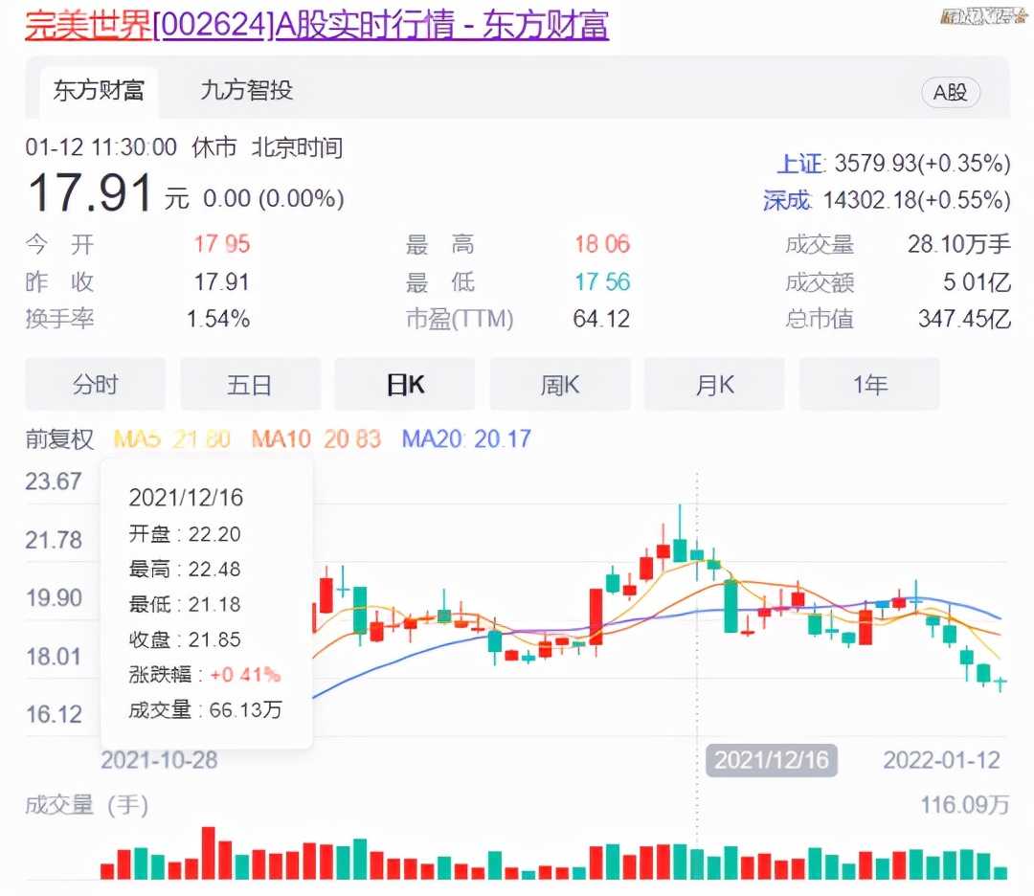Image resolution: width=1034 pixels, height=896 pixels.
Task: Click the 16.12 price axis label
Action: click(x=54, y=715)
